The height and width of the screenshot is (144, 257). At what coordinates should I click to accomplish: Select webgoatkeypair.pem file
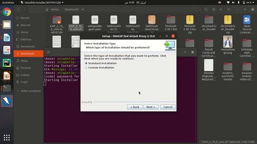[95, 23]
